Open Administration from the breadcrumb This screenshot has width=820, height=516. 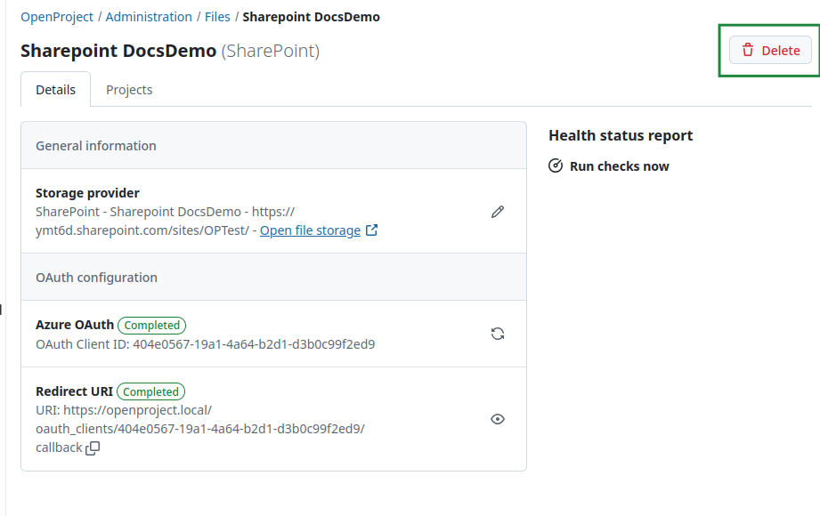[149, 16]
